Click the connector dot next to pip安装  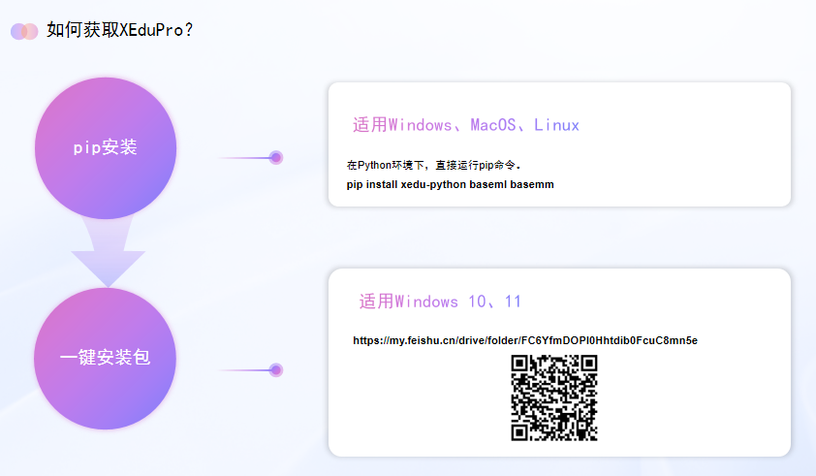tap(276, 157)
